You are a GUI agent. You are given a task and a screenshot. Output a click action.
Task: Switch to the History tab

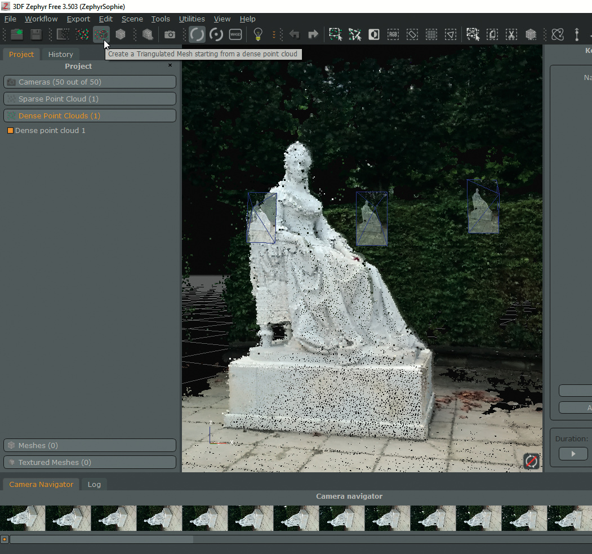click(60, 55)
